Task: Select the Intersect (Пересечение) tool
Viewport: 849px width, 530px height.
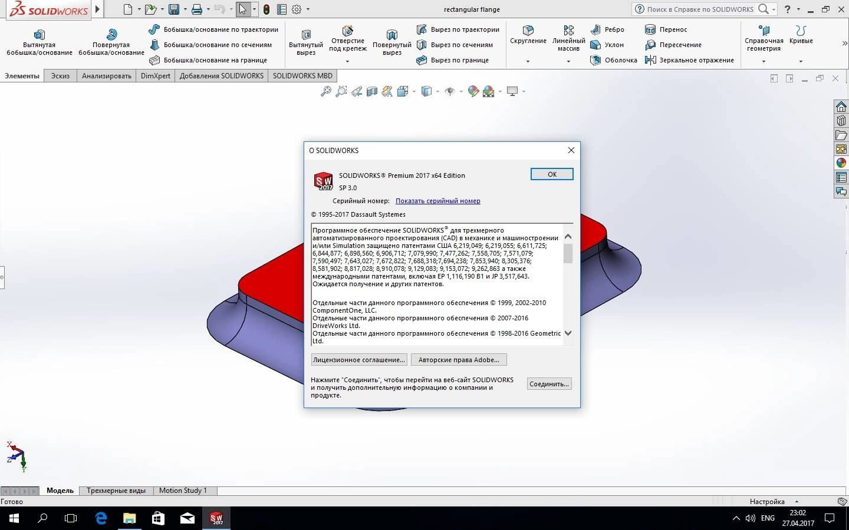Action: pos(673,45)
